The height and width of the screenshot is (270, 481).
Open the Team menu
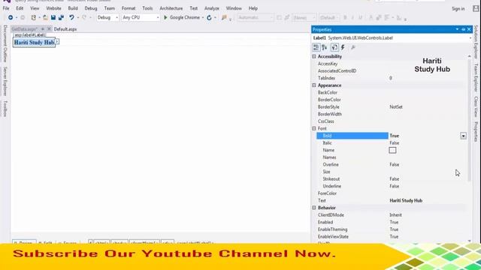(x=110, y=8)
